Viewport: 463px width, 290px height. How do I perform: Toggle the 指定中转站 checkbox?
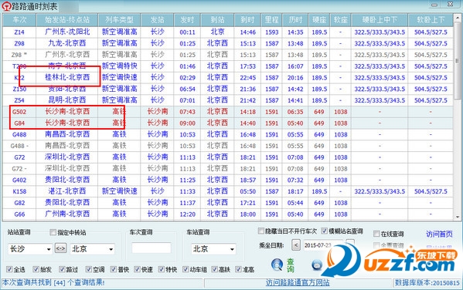pyautogui.click(x=53, y=232)
